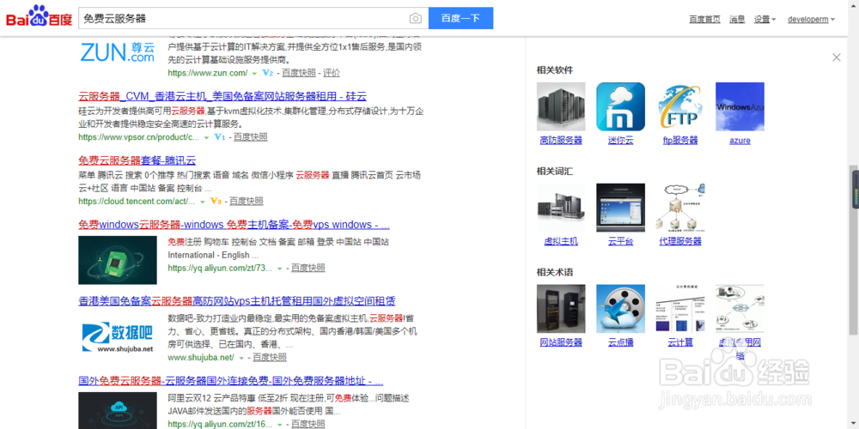Click the 云点播 label link
The image size is (859, 429).
point(621,342)
